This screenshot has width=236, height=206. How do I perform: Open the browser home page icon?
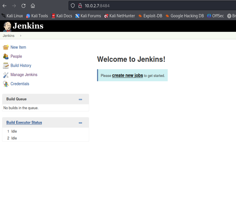click(x=33, y=6)
